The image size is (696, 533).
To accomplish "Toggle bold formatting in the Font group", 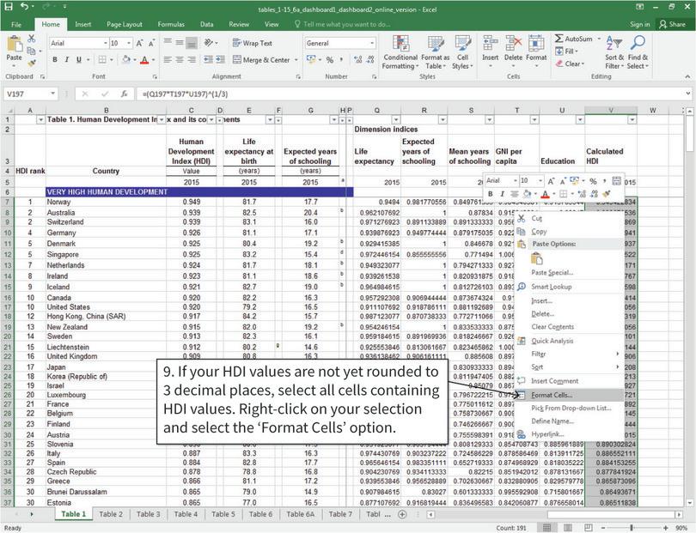I will [x=56, y=59].
